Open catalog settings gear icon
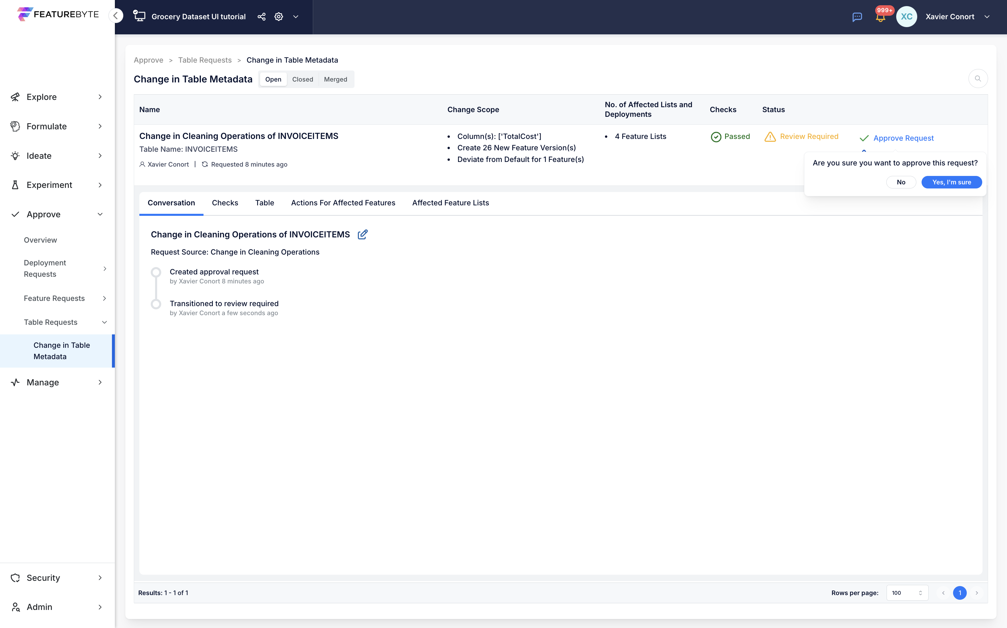 tap(279, 17)
